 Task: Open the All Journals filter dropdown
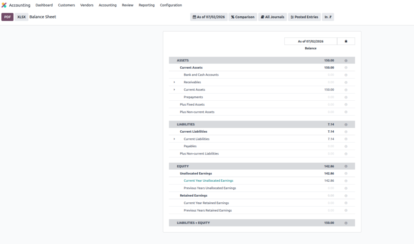[x=272, y=17]
